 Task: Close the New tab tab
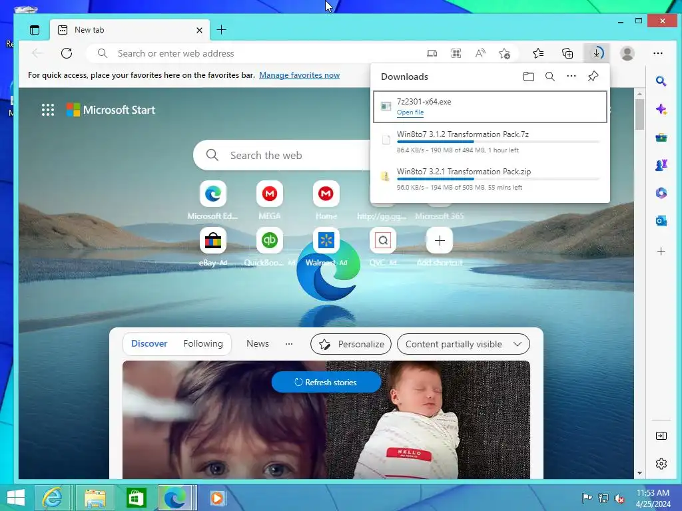click(x=199, y=30)
